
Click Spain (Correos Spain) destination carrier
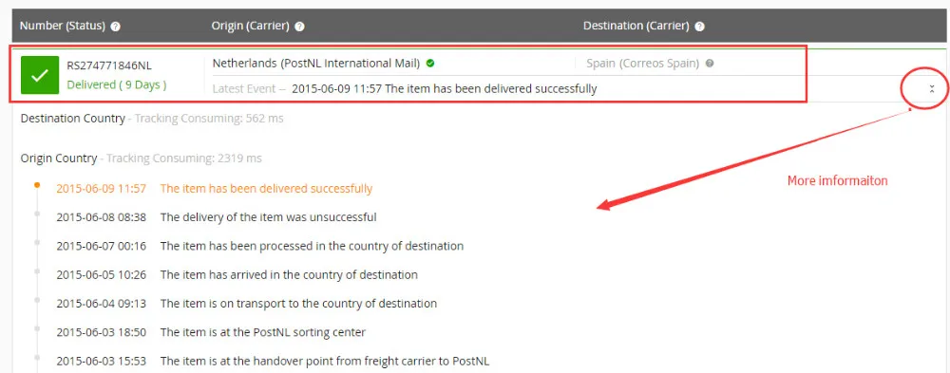tap(644, 63)
